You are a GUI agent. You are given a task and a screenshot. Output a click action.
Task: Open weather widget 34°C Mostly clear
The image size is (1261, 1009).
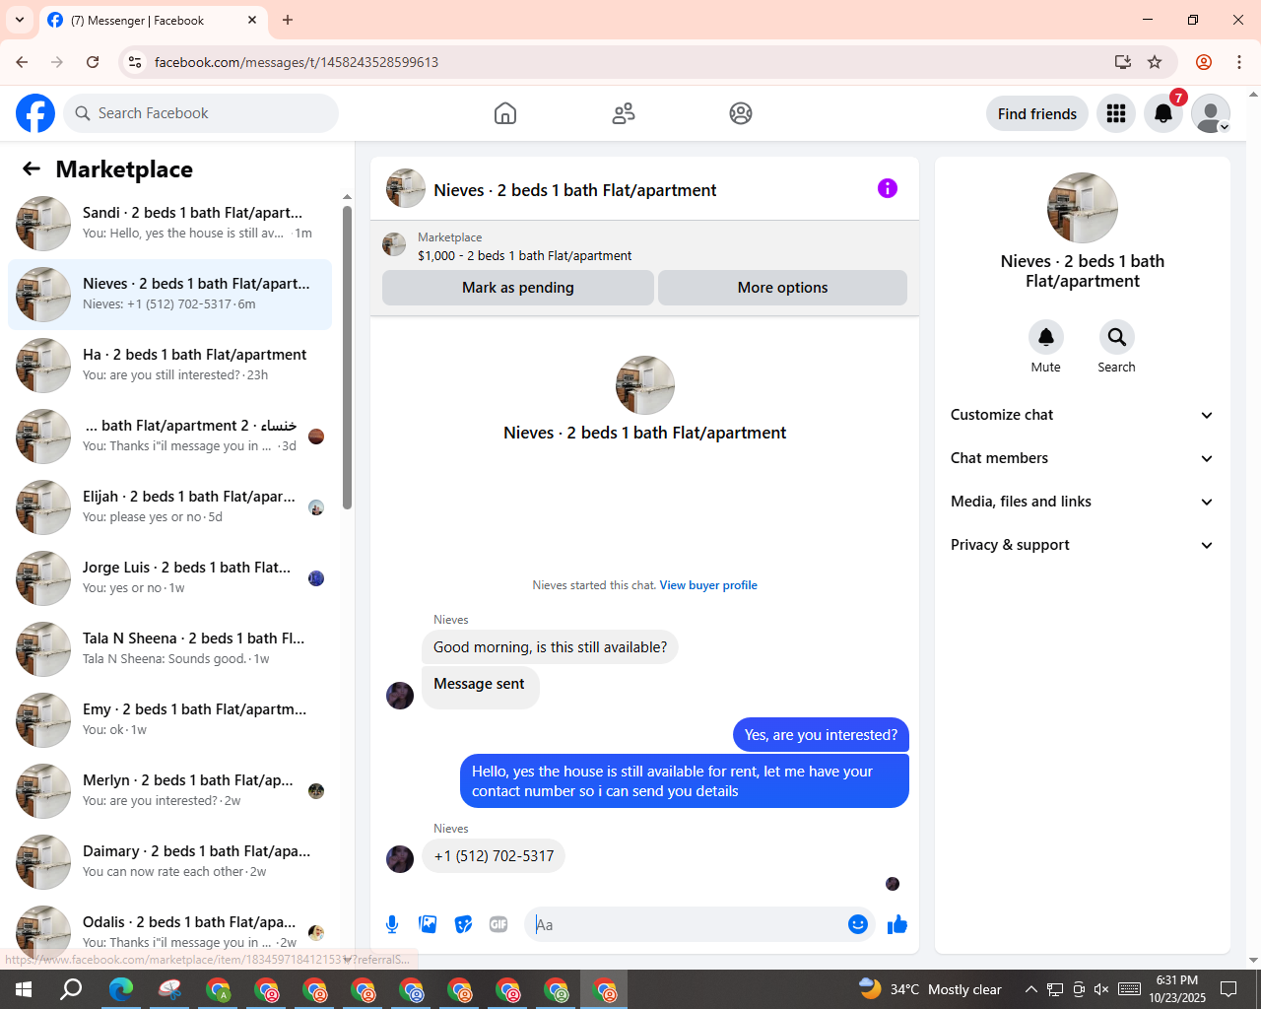click(930, 989)
